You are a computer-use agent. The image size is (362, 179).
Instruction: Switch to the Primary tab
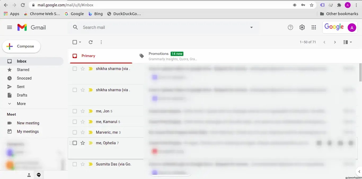tap(101, 56)
